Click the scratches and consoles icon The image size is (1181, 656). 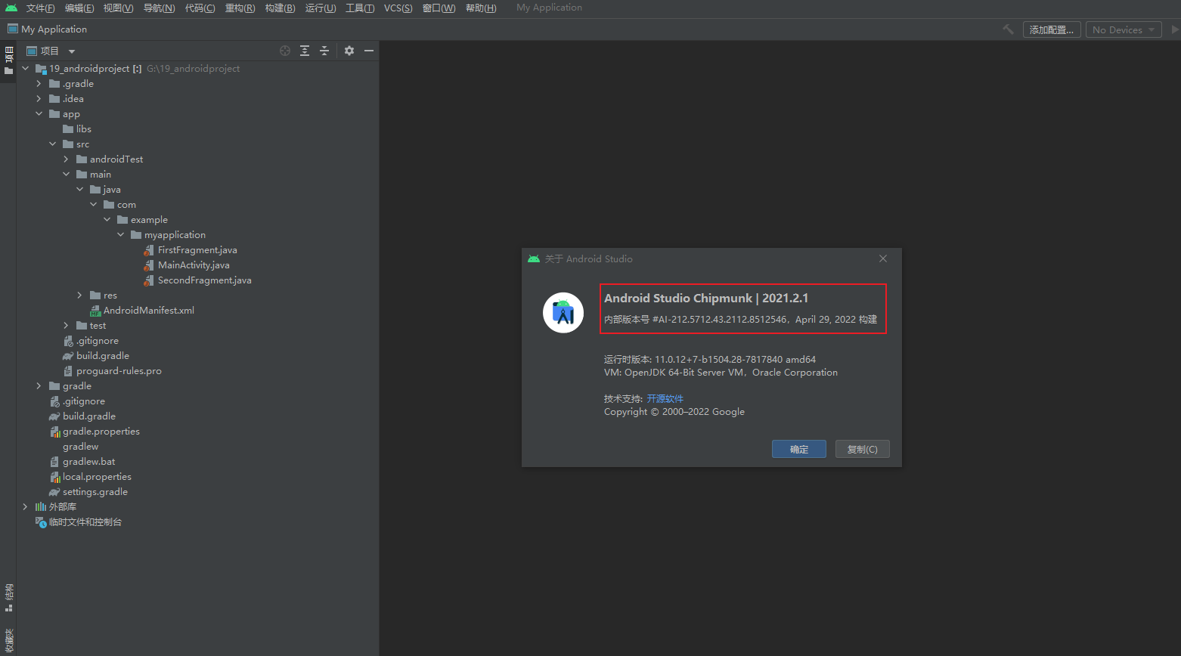tap(41, 522)
